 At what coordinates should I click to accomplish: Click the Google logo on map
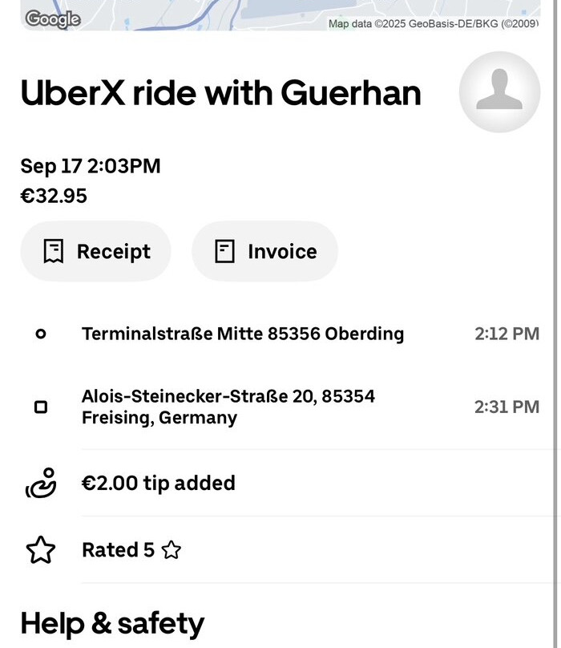(53, 19)
